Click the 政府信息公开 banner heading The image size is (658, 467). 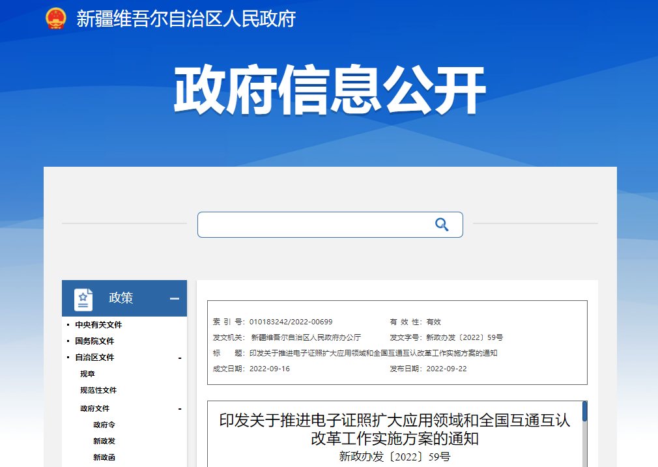coord(330,90)
